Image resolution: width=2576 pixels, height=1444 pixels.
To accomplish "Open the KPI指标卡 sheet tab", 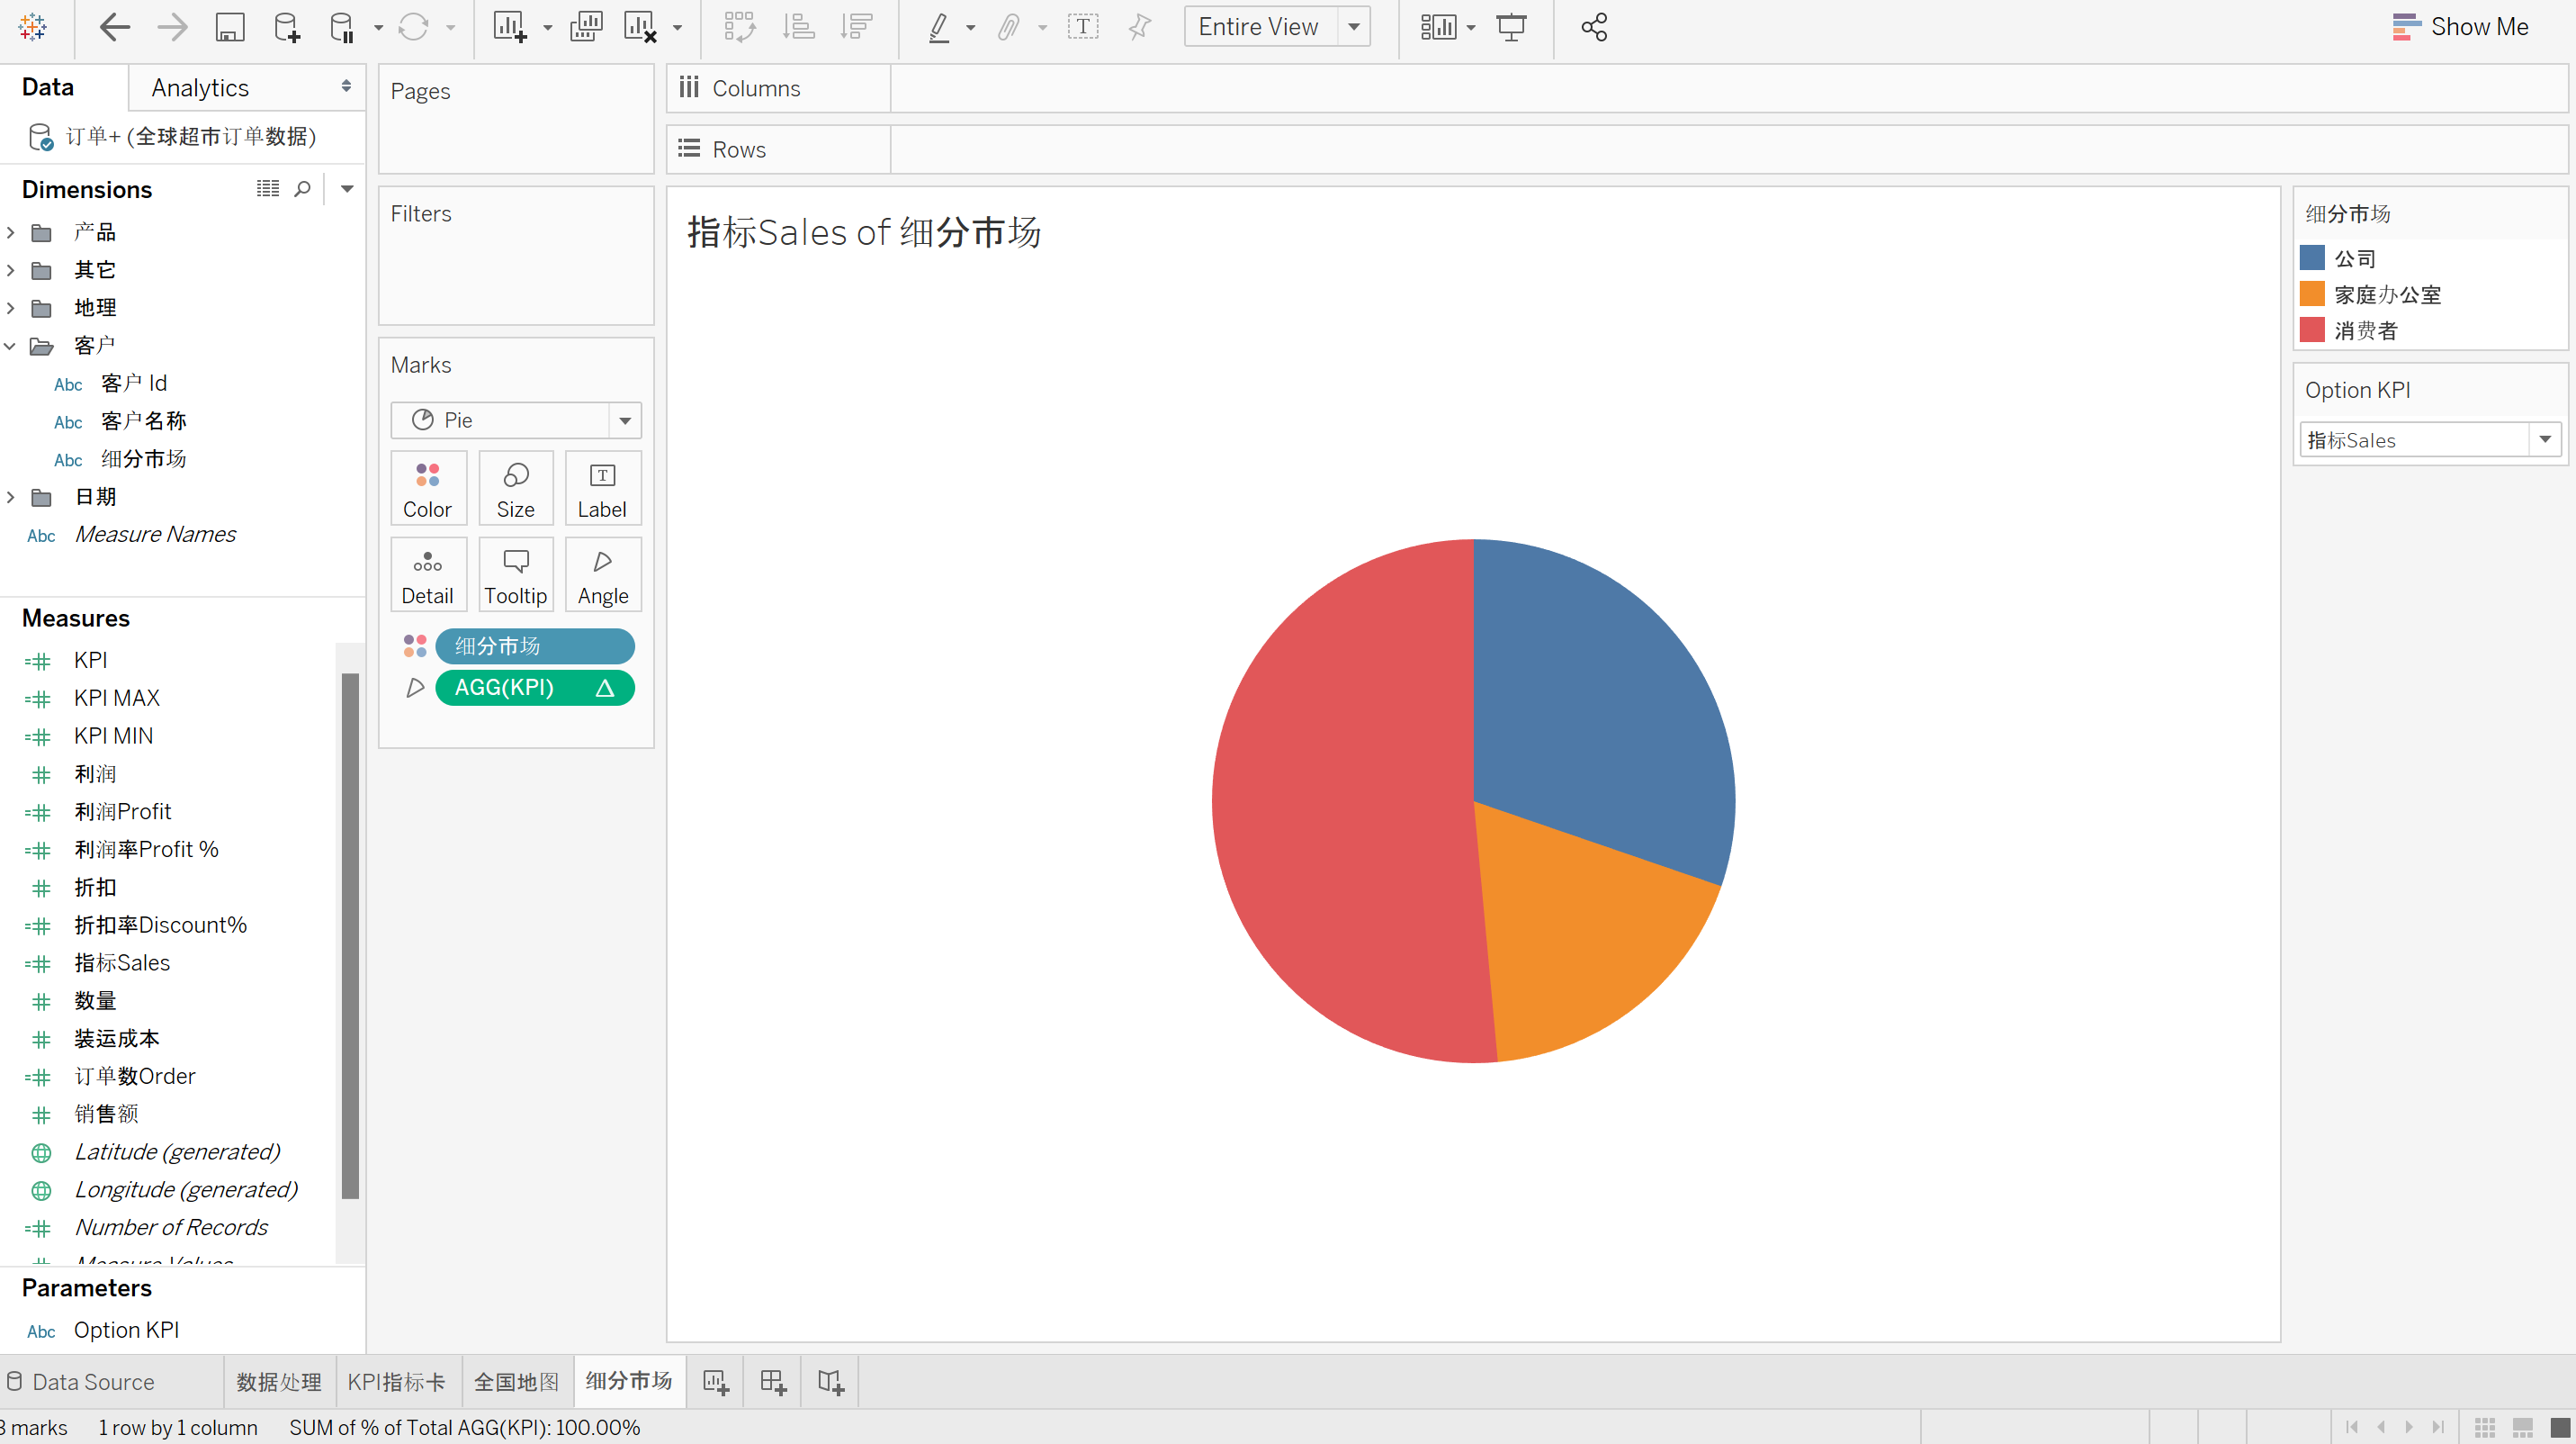I will pyautogui.click(x=396, y=1382).
